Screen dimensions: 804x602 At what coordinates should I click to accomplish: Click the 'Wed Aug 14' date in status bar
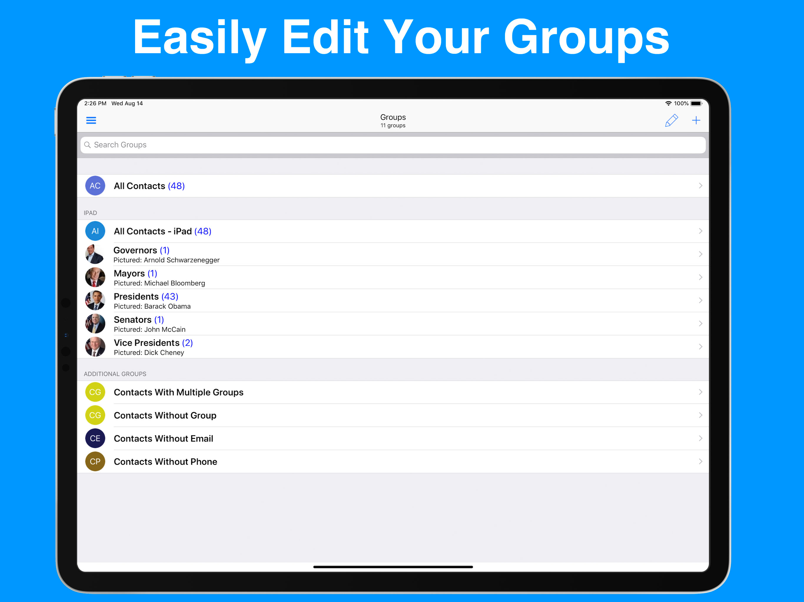point(127,103)
